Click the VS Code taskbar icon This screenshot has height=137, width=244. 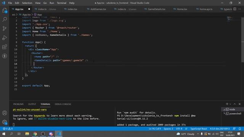(59, 134)
